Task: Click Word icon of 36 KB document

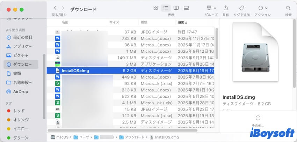Action: 58,45
